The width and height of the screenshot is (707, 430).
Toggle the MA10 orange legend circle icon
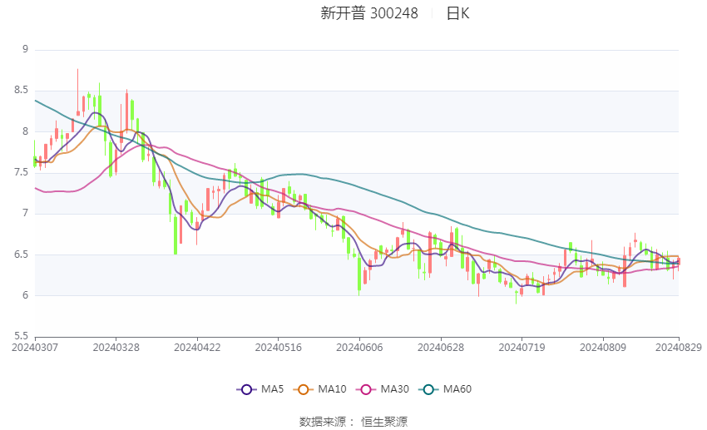coord(304,389)
